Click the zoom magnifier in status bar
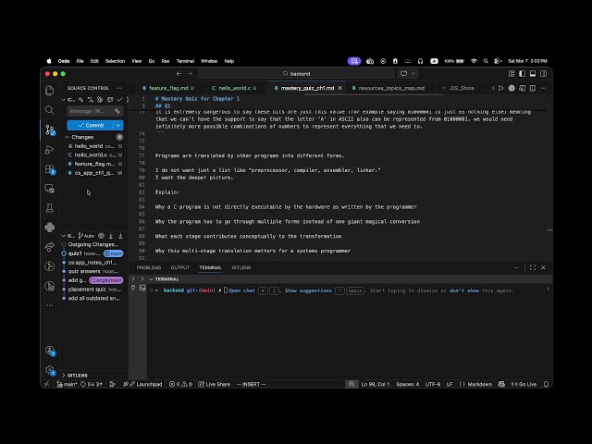The width and height of the screenshot is (592, 444). pyautogui.click(x=351, y=384)
